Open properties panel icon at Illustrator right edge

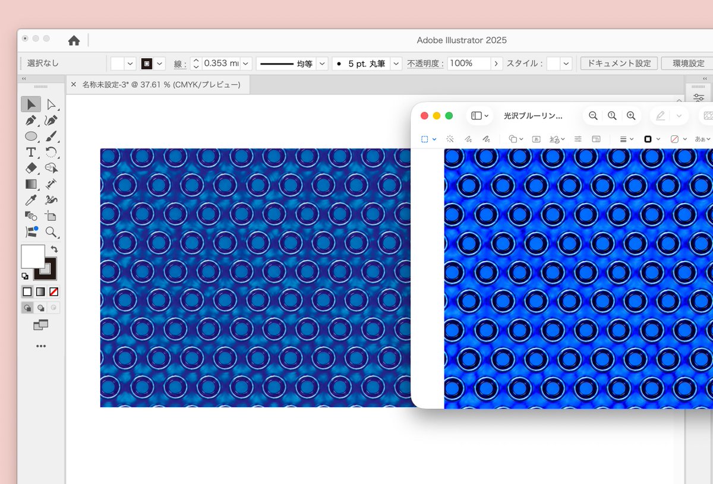click(699, 99)
